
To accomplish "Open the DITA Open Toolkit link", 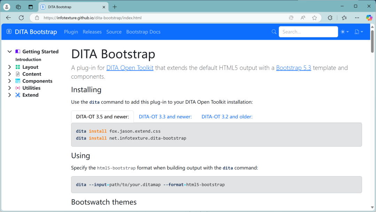I will [130, 68].
